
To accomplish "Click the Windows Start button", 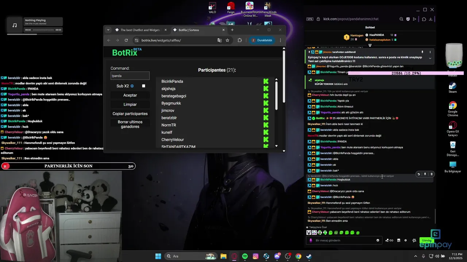I will pyautogui.click(x=158, y=256).
